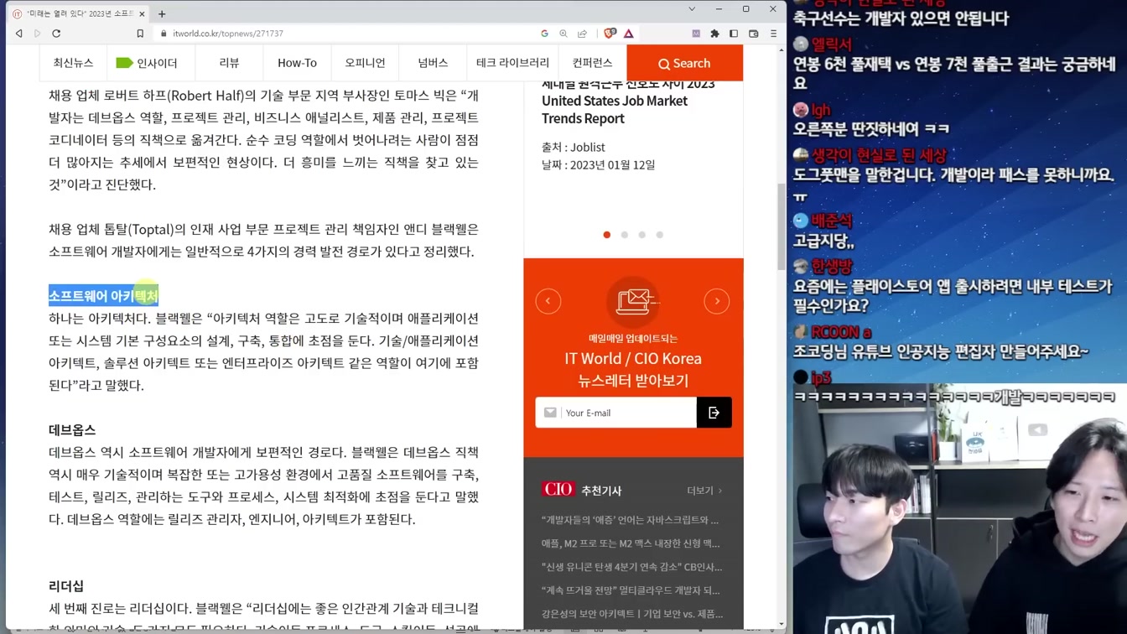
Task: Click the red CIO logo
Action: coord(558,489)
